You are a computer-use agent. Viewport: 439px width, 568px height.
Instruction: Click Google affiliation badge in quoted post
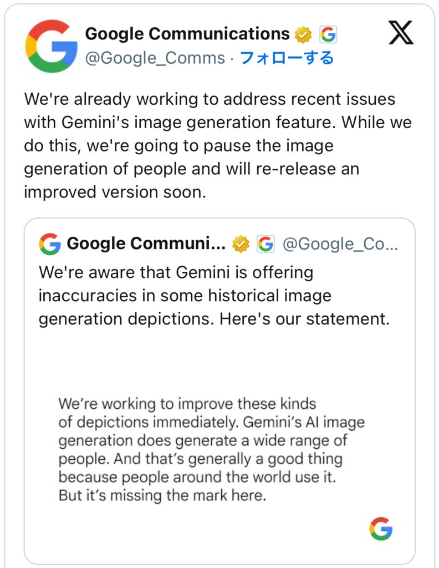coord(266,244)
